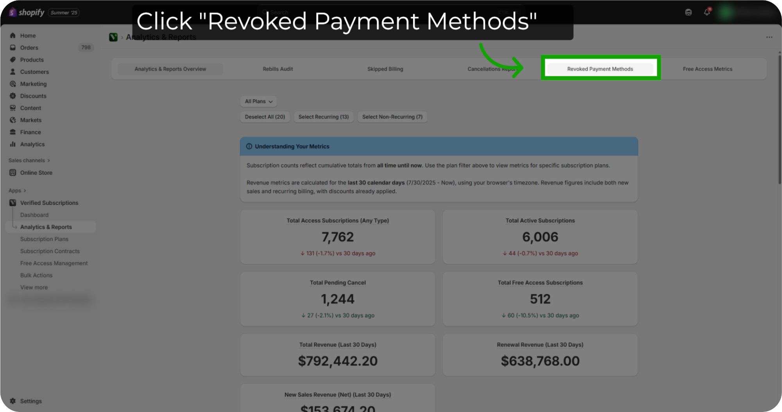The height and width of the screenshot is (412, 782).
Task: Click the Total Access Subscriptions 7,762 value
Action: coord(338,237)
